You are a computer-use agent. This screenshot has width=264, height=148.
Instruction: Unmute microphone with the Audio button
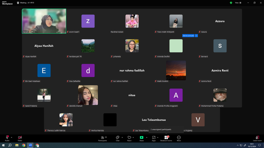point(7,138)
